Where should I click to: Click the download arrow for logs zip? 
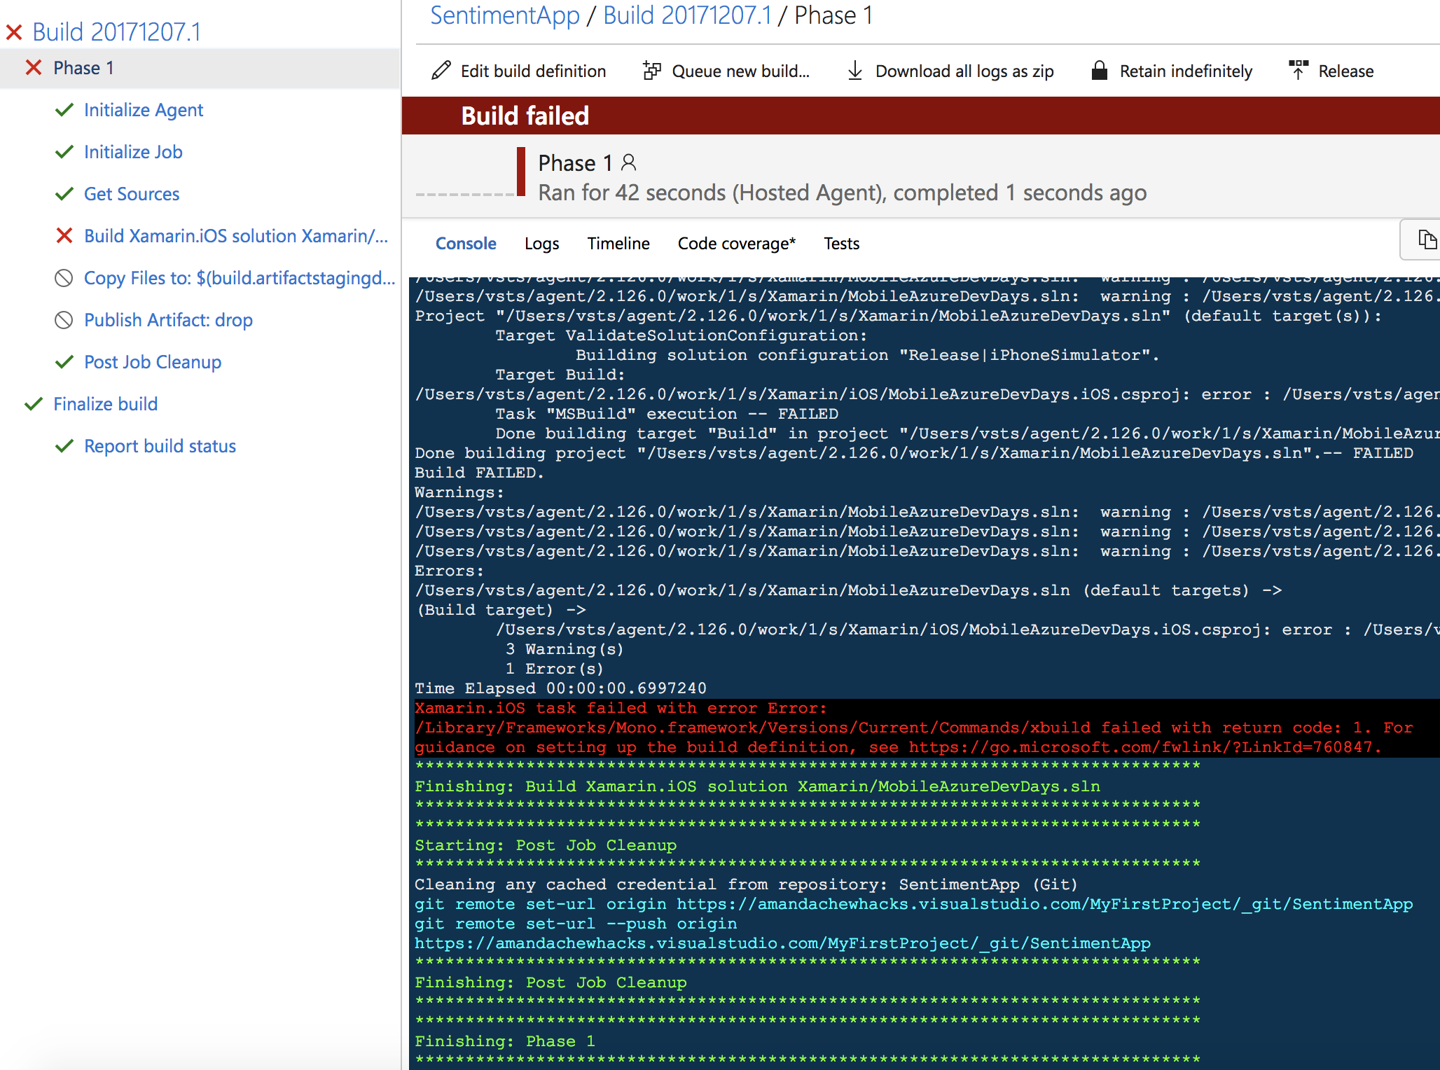tap(855, 71)
